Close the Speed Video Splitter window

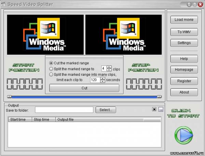(200, 4)
